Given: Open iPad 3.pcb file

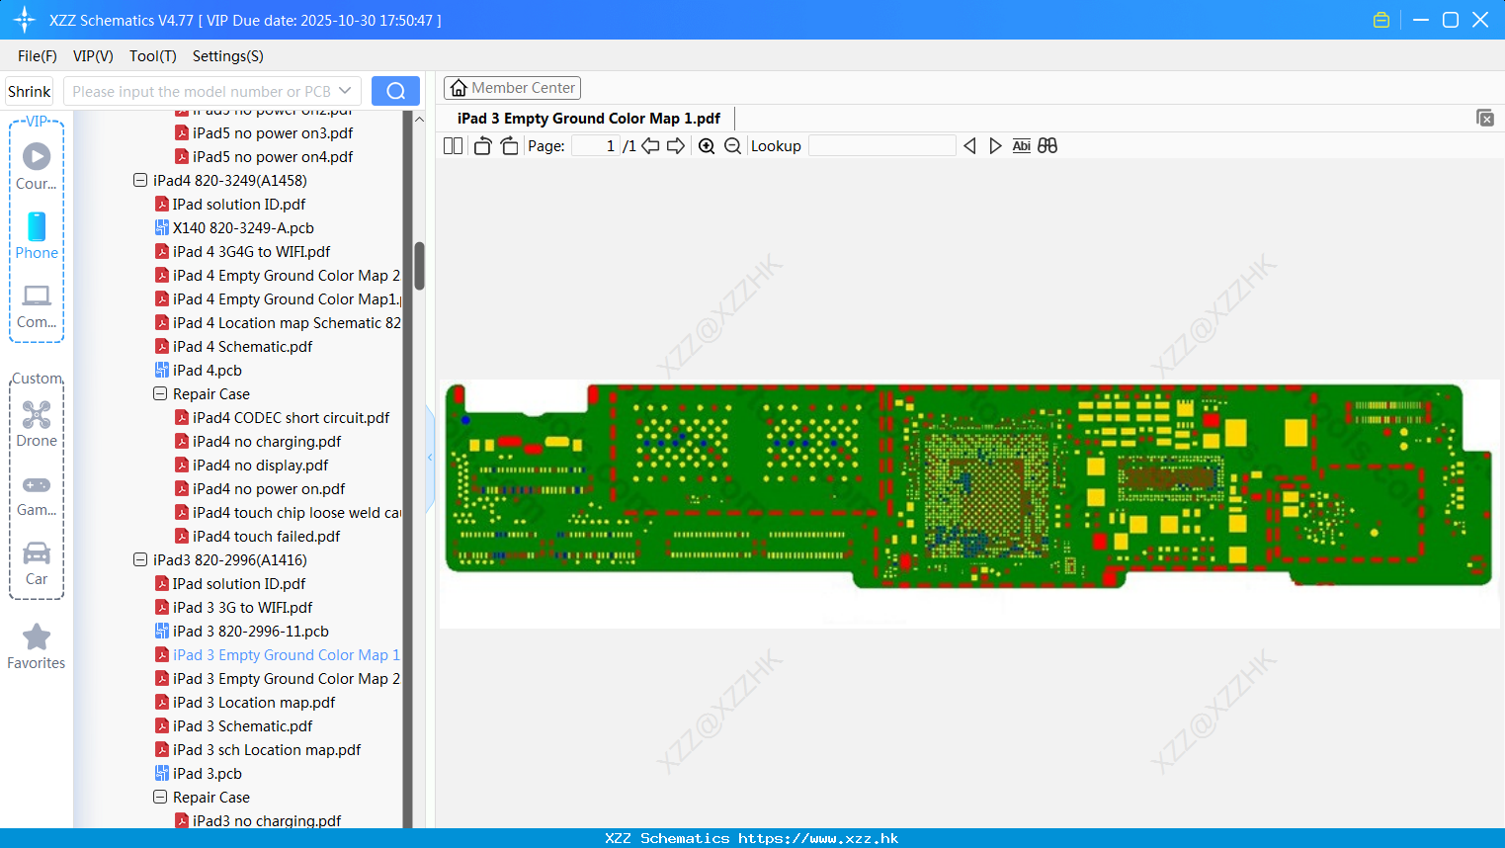Looking at the screenshot, I should click(x=207, y=774).
